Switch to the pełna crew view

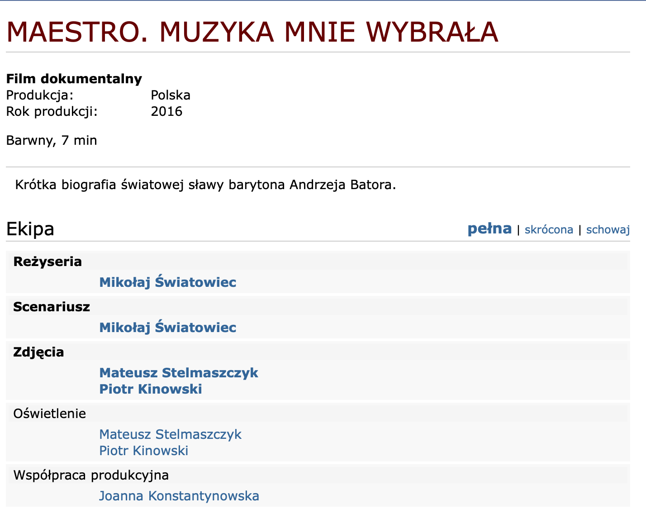coord(489,229)
